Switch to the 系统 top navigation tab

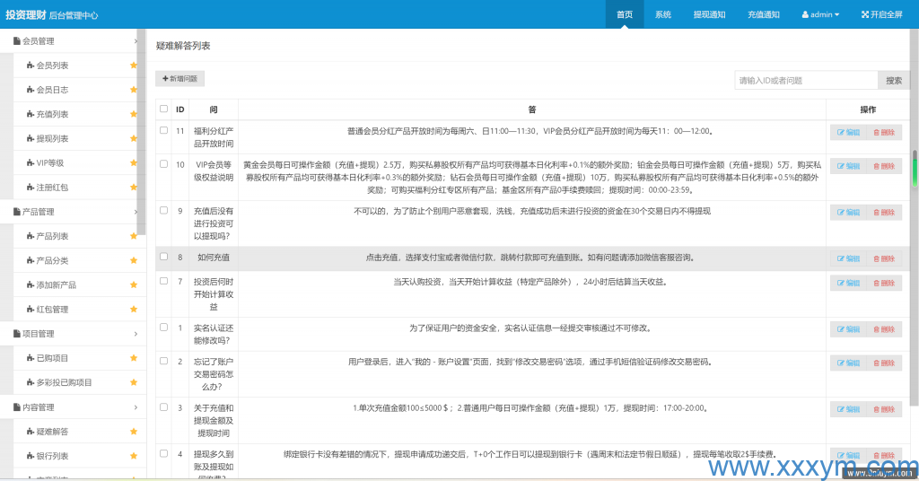[663, 14]
